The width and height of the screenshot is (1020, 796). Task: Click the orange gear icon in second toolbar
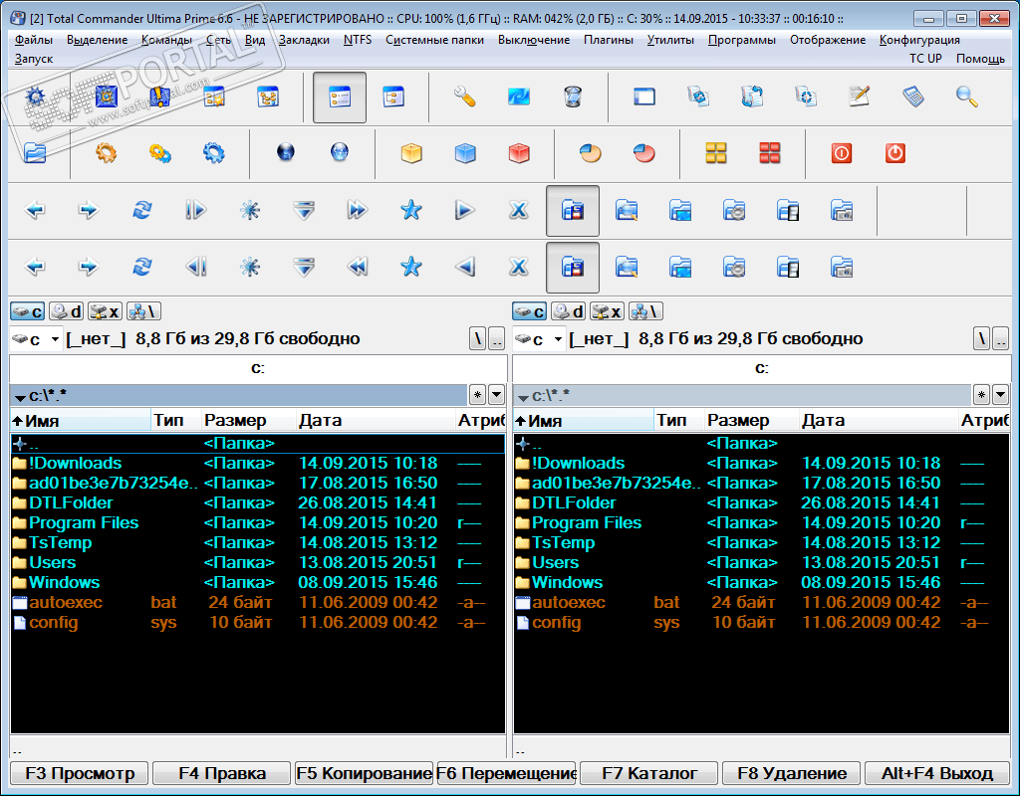(106, 153)
